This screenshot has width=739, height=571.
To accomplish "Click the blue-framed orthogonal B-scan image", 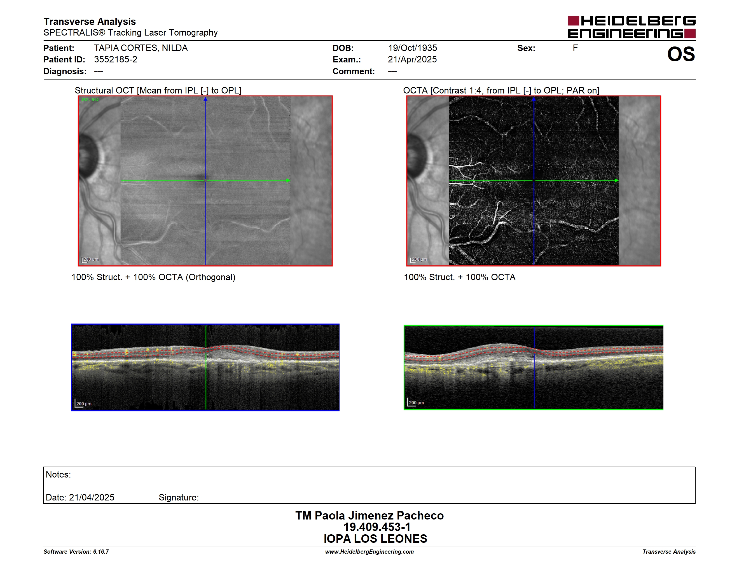I will coord(205,367).
